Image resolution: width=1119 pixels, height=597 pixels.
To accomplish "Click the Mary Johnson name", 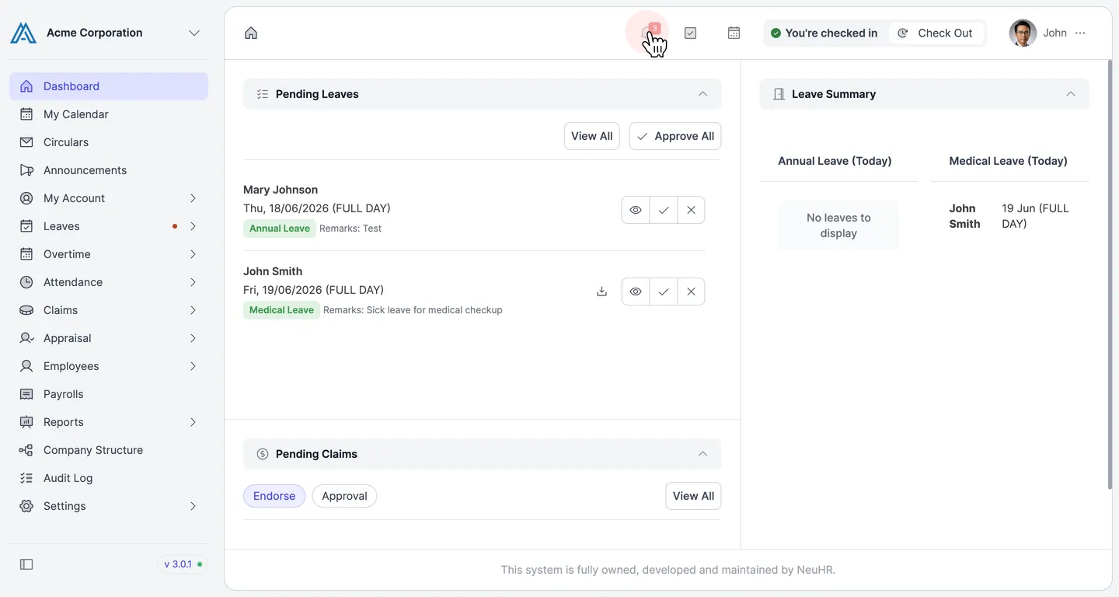I will point(281,190).
